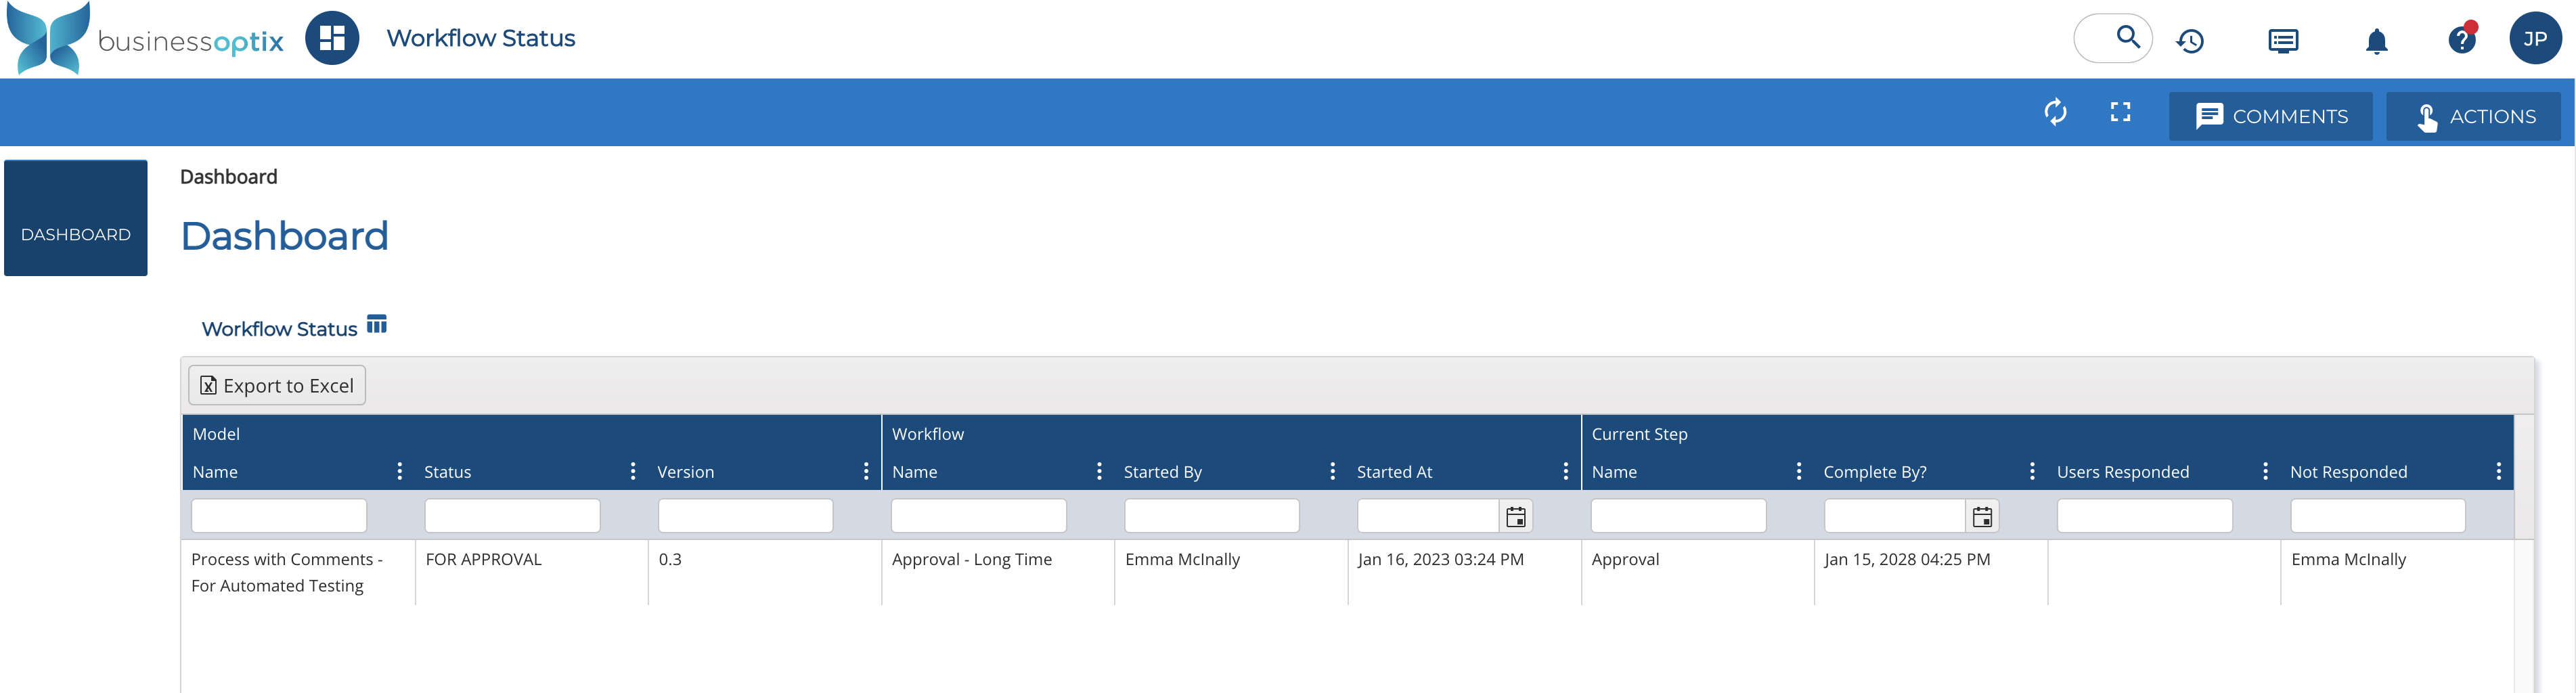Viewport: 2576px width, 693px height.
Task: Open the Model Name column options menu
Action: pos(399,472)
